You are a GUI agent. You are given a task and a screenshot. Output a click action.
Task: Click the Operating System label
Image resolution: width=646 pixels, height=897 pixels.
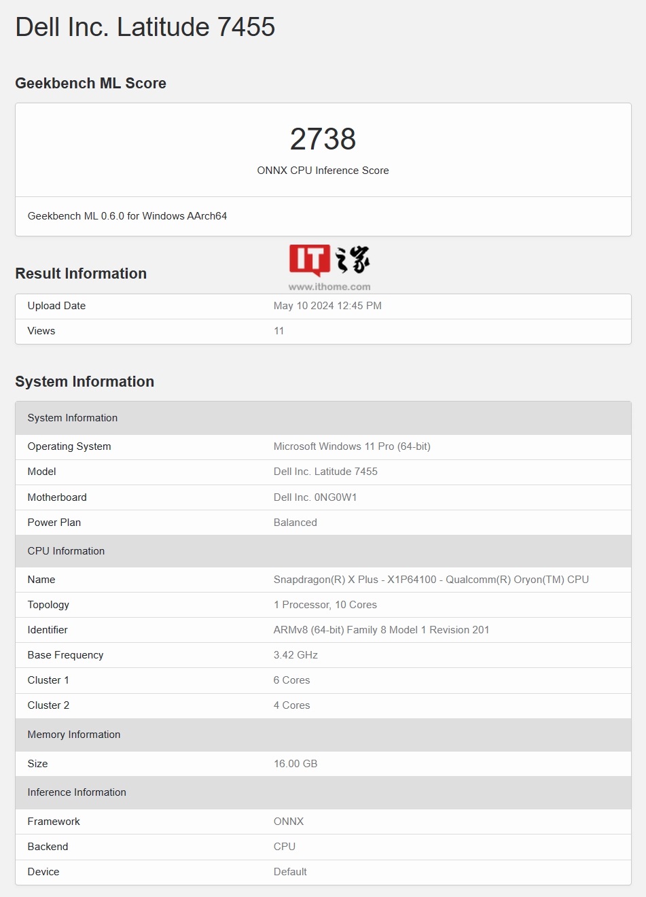click(69, 446)
